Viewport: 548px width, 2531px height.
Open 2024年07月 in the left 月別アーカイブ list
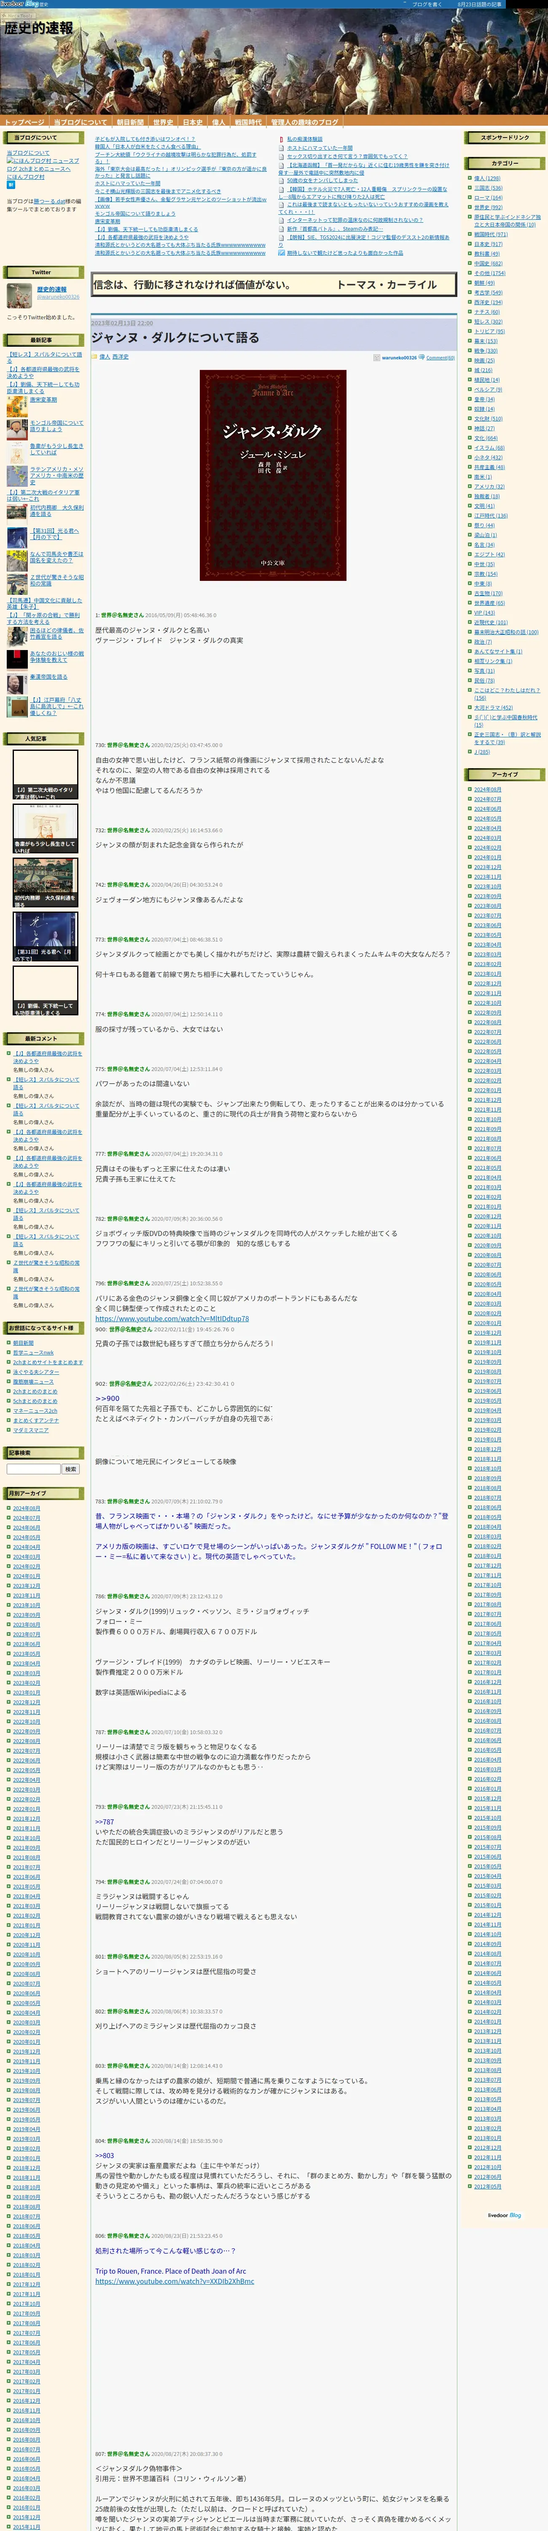[27, 1518]
